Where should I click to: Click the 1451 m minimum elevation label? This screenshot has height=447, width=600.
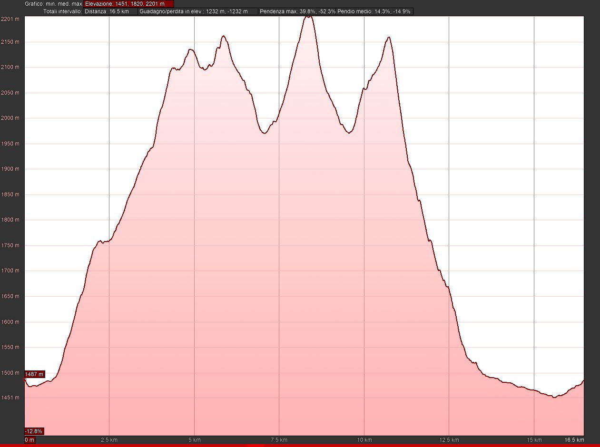10,398
